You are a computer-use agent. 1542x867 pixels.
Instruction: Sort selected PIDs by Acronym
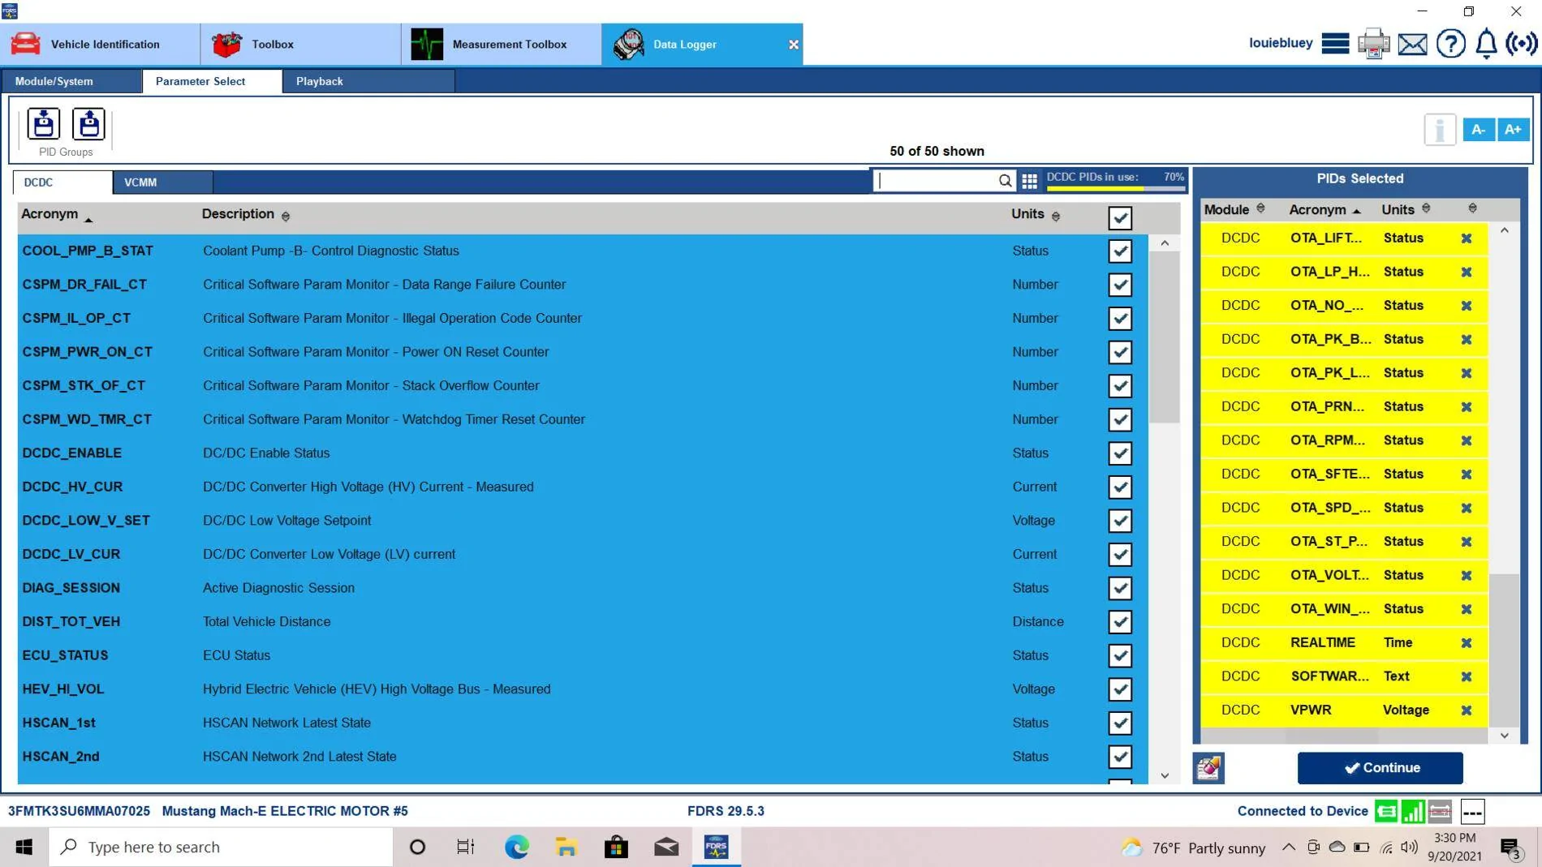click(1324, 209)
